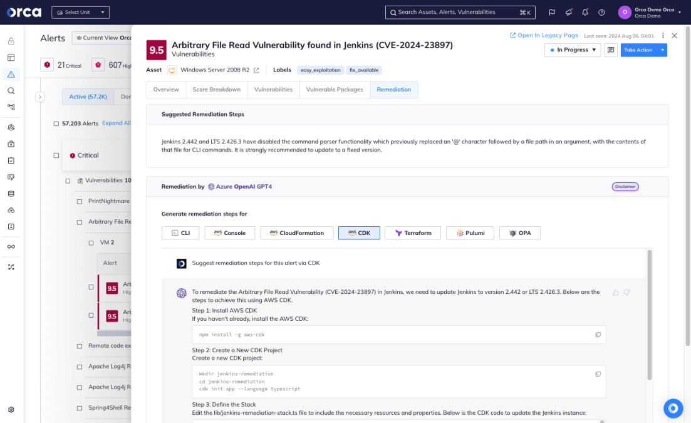Click the critical alerts count badge icon
691x423 pixels.
[x=47, y=65]
